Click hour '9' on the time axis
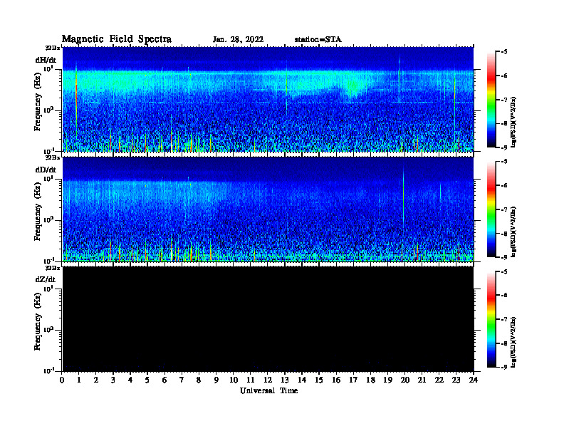Image resolution: width=564 pixels, height=436 pixels. pos(216,380)
